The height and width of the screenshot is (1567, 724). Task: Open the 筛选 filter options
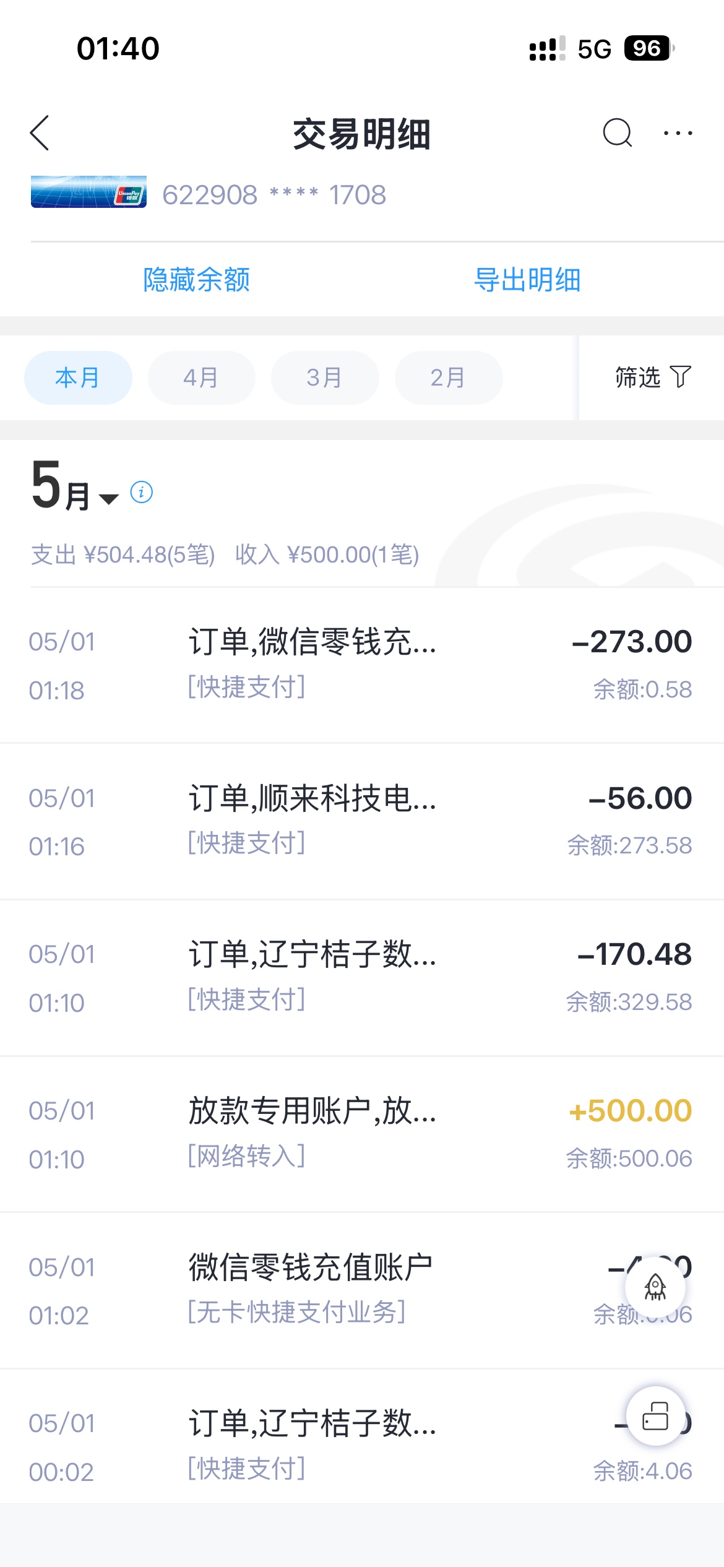pos(638,377)
